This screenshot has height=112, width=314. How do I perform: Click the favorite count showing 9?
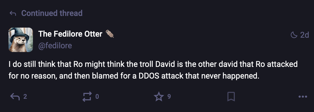coord(169,97)
